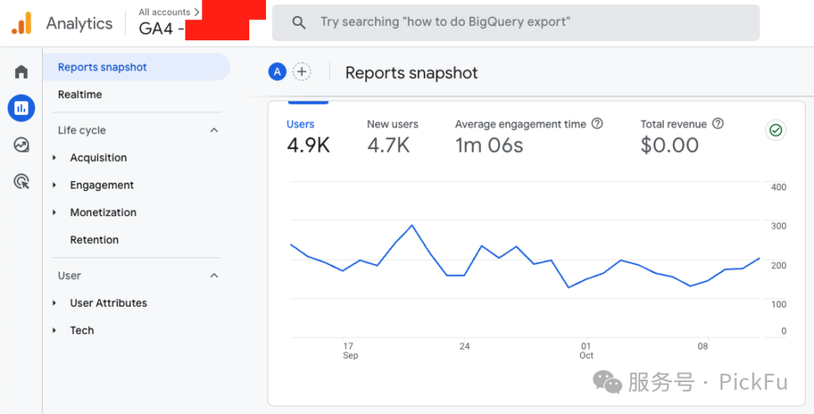
Task: Click the Google Analytics logo
Action: point(21,23)
